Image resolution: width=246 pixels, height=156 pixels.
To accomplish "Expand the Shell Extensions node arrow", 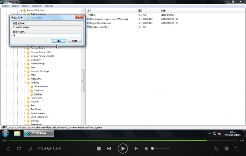I will [25, 117].
